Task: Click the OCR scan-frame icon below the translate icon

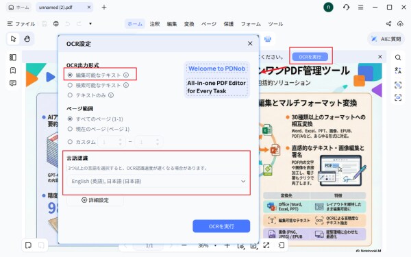Action: pyautogui.click(x=398, y=85)
